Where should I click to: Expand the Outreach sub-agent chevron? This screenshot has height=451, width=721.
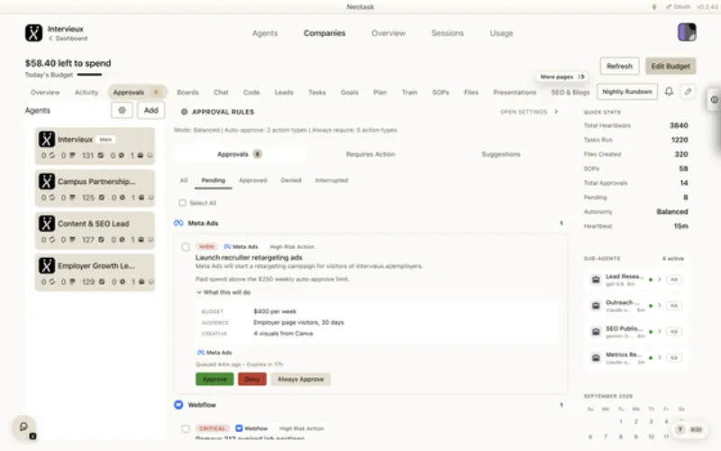point(660,306)
